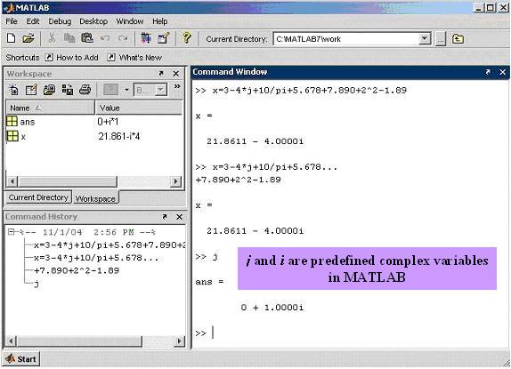The height and width of the screenshot is (369, 511).
Task: Expand the Current Directory dropdown
Action: pos(425,39)
